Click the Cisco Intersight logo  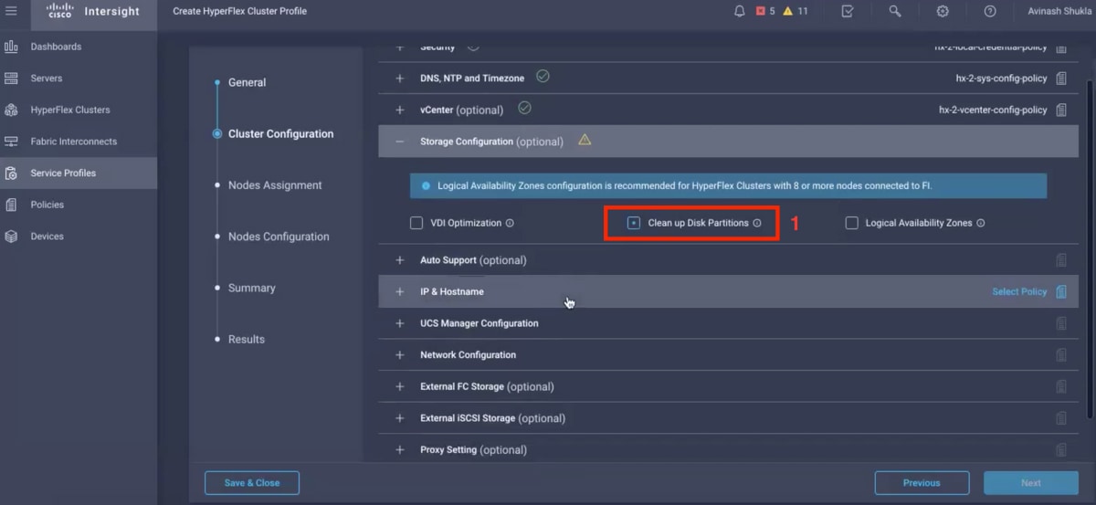pyautogui.click(x=91, y=11)
